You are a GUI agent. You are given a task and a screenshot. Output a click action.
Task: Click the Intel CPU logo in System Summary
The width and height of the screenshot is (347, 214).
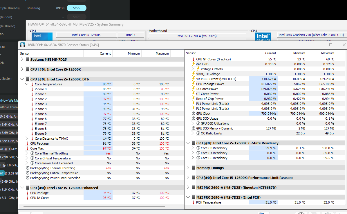(42, 37)
